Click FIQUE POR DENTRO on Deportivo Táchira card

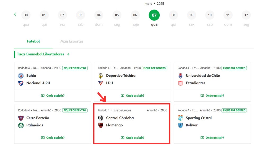154,68
